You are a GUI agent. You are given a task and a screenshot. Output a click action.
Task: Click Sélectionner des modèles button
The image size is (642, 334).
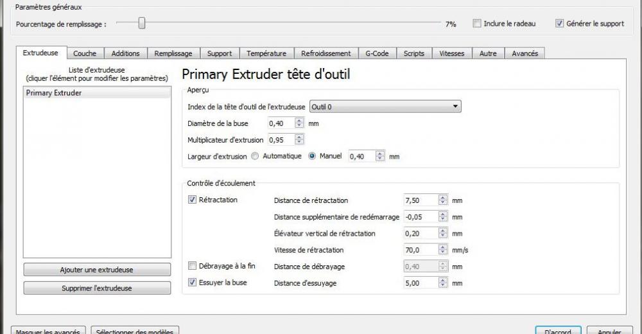135,330
